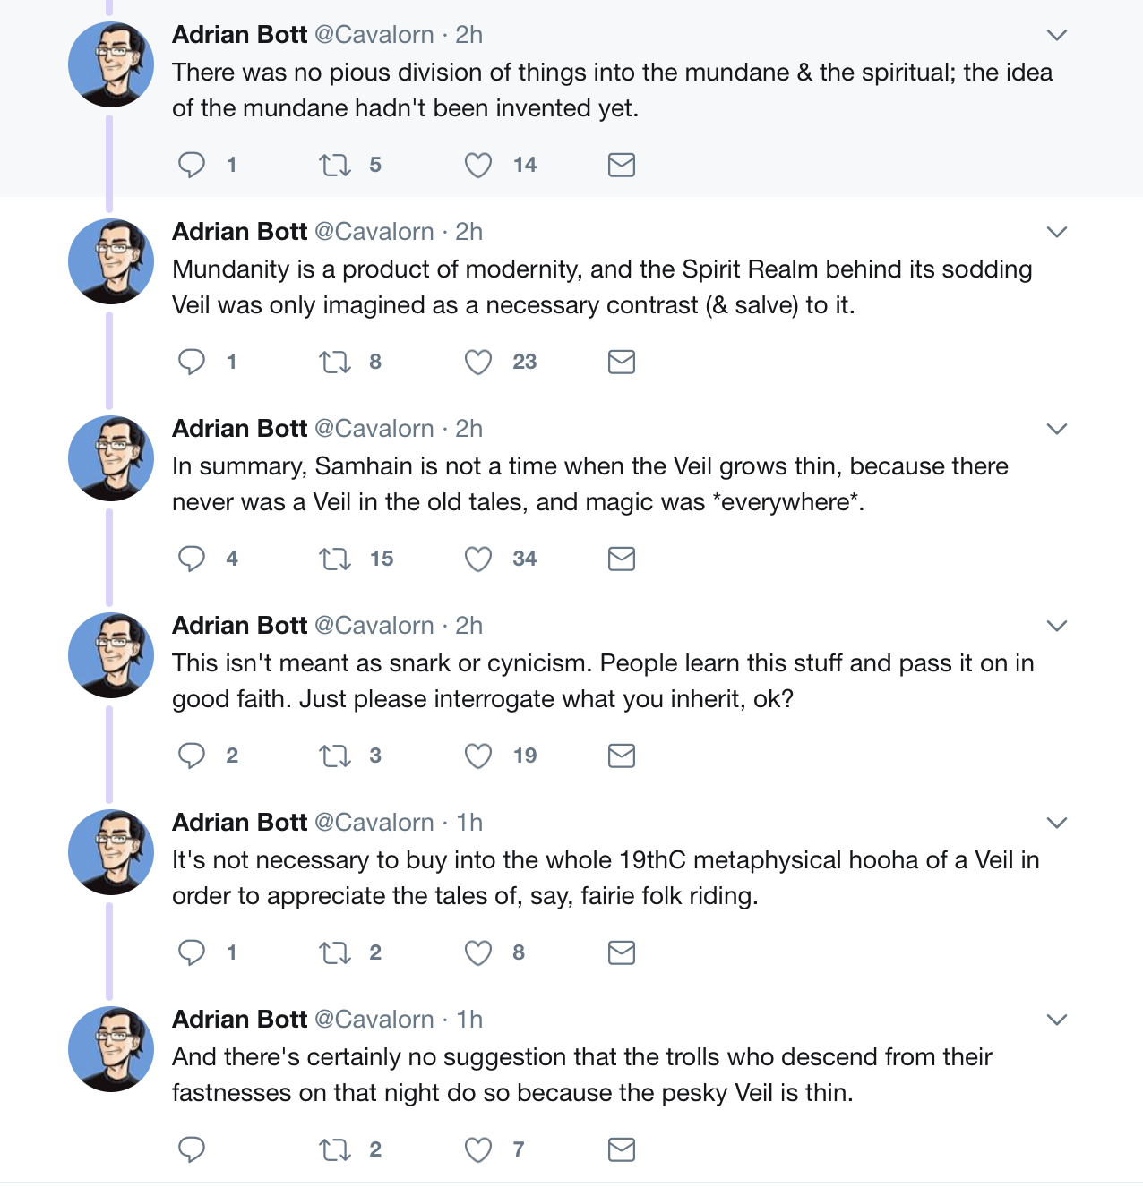Like the 'Samhain is not a time' tweet
The height and width of the screenshot is (1187, 1143).
tap(478, 559)
